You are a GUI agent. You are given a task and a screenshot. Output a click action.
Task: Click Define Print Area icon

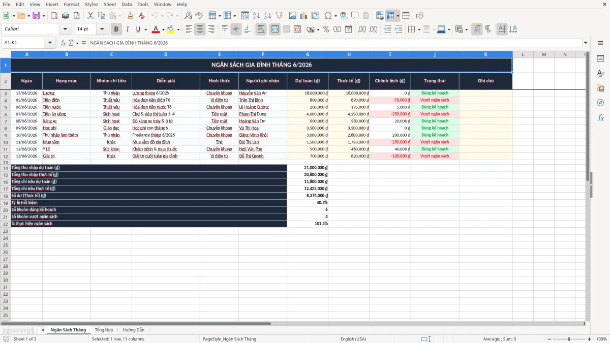(380, 16)
